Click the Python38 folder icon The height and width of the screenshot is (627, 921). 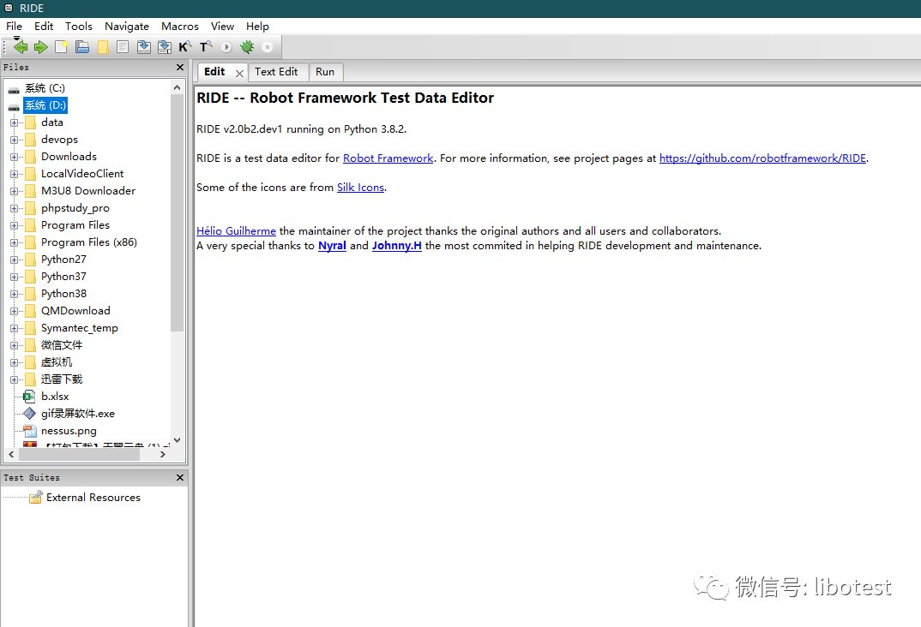tap(31, 294)
